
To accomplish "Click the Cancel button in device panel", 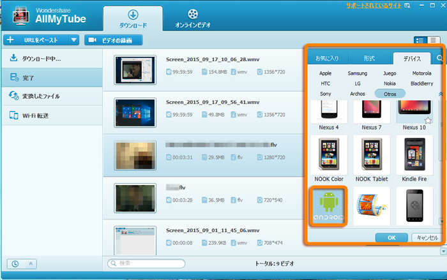I will click(x=427, y=237).
